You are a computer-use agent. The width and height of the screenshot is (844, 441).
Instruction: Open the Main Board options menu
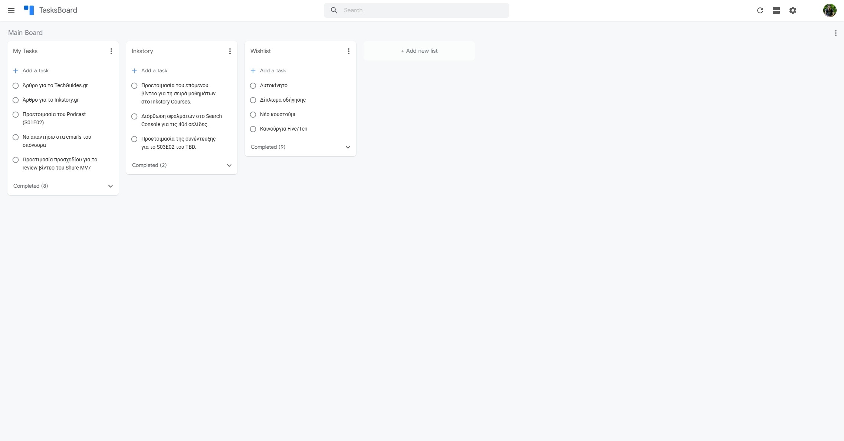pos(835,33)
